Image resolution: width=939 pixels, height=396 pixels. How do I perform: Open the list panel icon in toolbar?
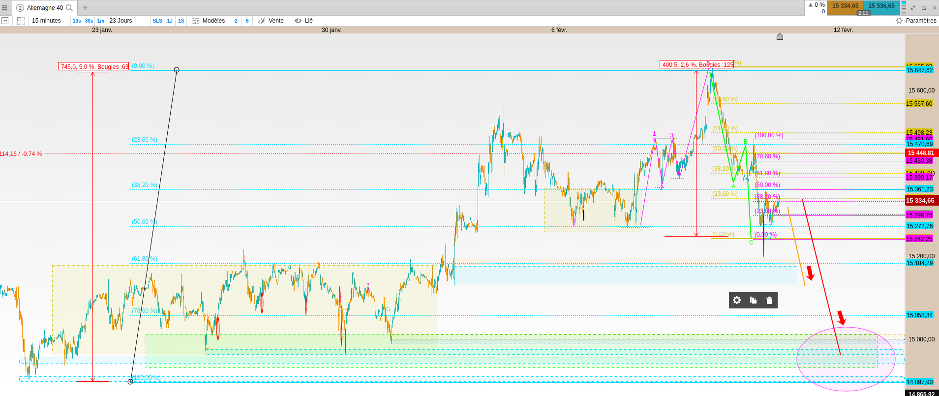point(5,21)
